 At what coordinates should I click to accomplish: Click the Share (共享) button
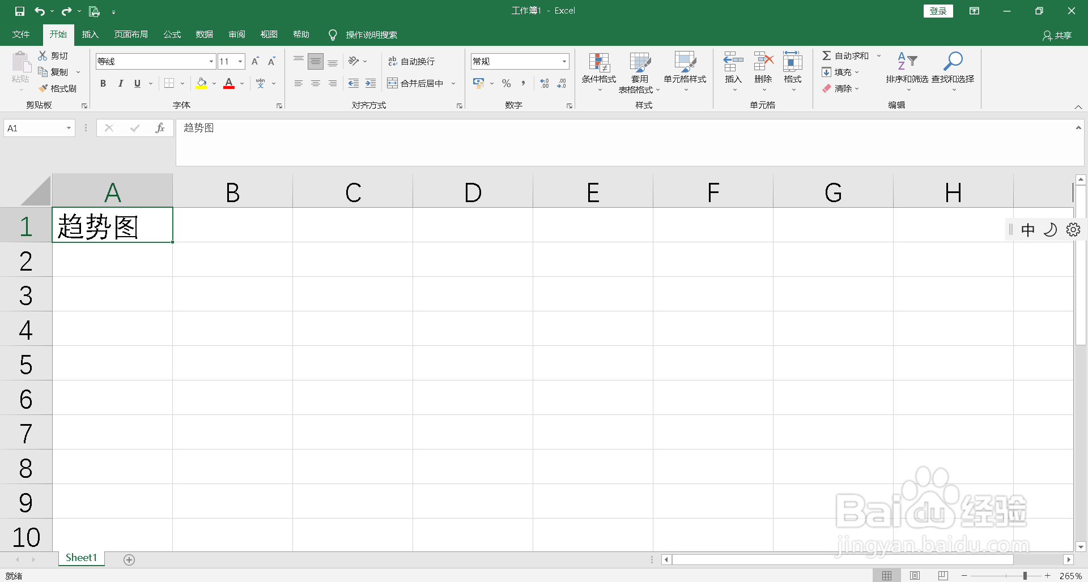(1057, 35)
